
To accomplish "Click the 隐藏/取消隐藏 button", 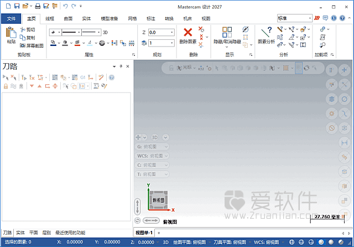I will tap(227, 37).
